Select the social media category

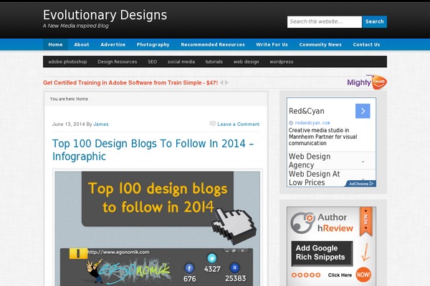tap(181, 62)
